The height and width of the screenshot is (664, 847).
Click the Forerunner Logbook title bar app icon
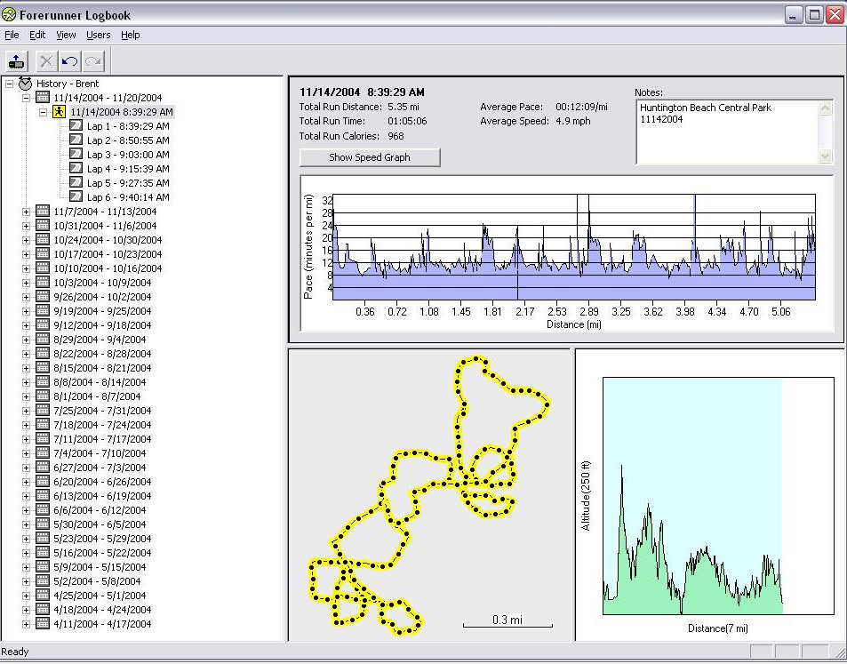[x=9, y=14]
